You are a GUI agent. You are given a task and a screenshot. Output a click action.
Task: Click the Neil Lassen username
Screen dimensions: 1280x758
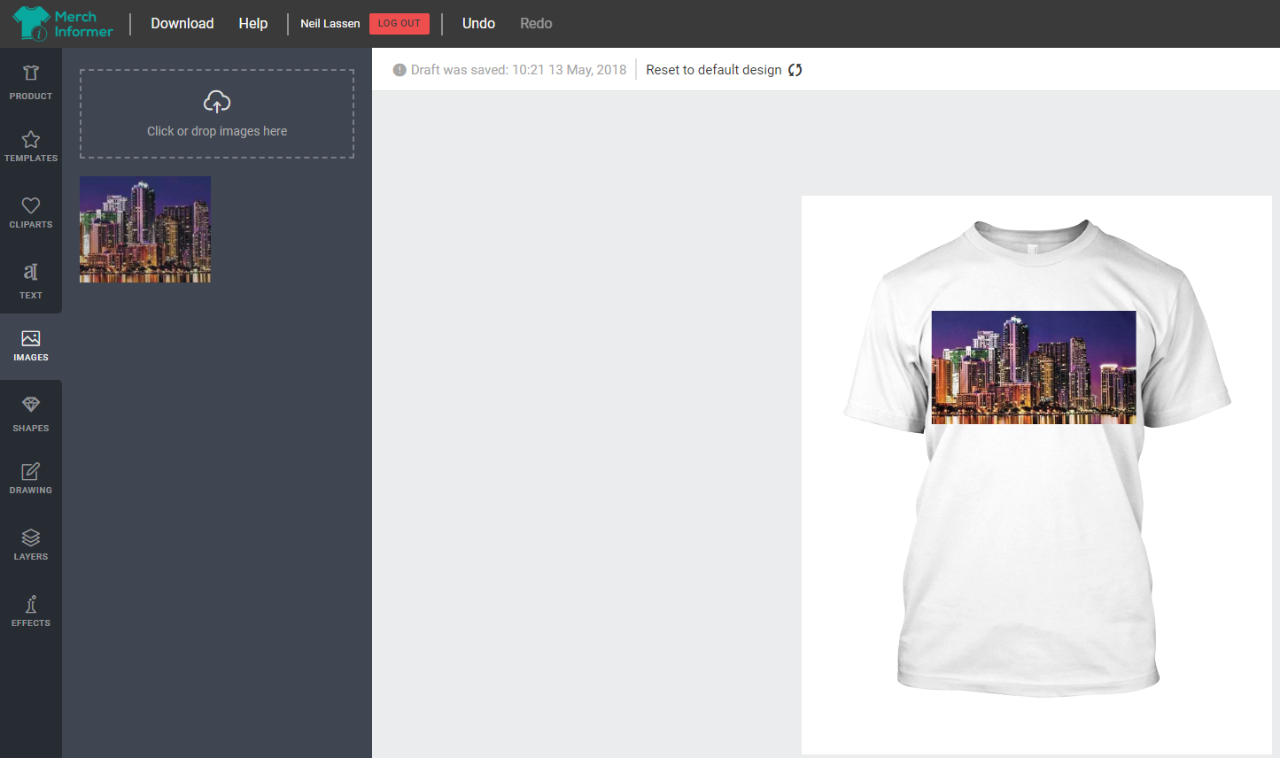330,24
